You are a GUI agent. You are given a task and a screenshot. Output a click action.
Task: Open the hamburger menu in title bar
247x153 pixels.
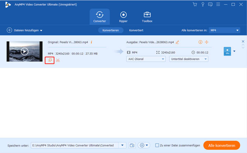(218, 4)
